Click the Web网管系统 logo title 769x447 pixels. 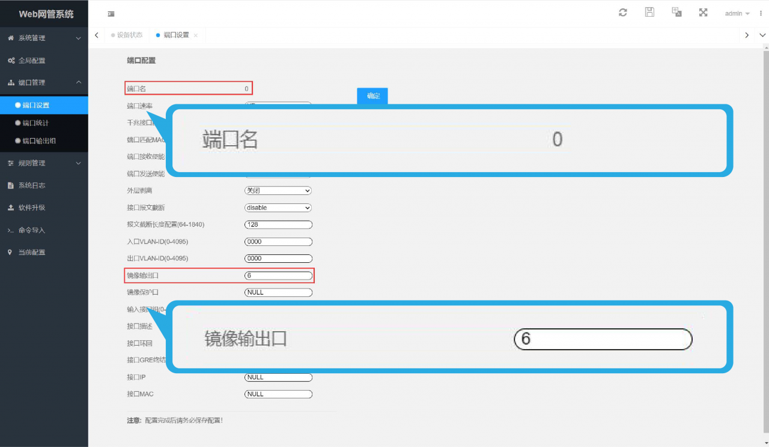tap(46, 14)
